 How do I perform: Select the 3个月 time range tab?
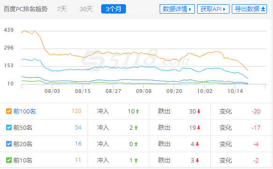[113, 9]
